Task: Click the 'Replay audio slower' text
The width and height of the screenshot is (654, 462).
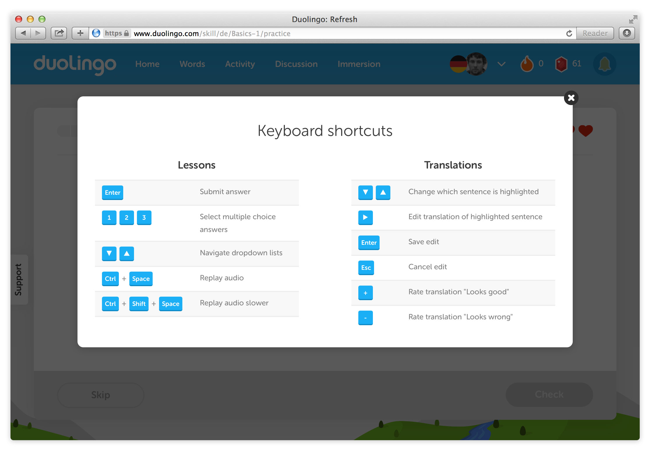Action: (234, 303)
